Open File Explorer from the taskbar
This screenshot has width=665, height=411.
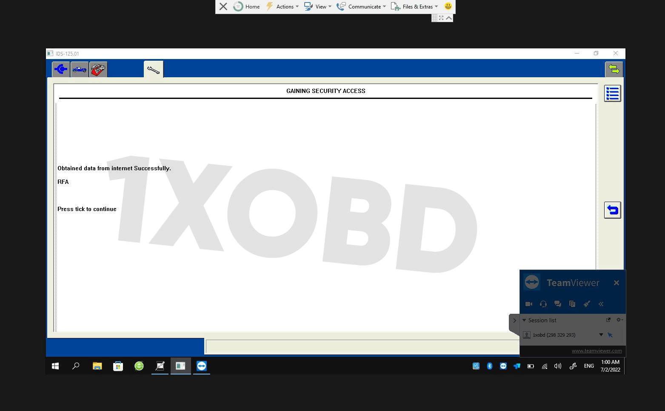[97, 366]
